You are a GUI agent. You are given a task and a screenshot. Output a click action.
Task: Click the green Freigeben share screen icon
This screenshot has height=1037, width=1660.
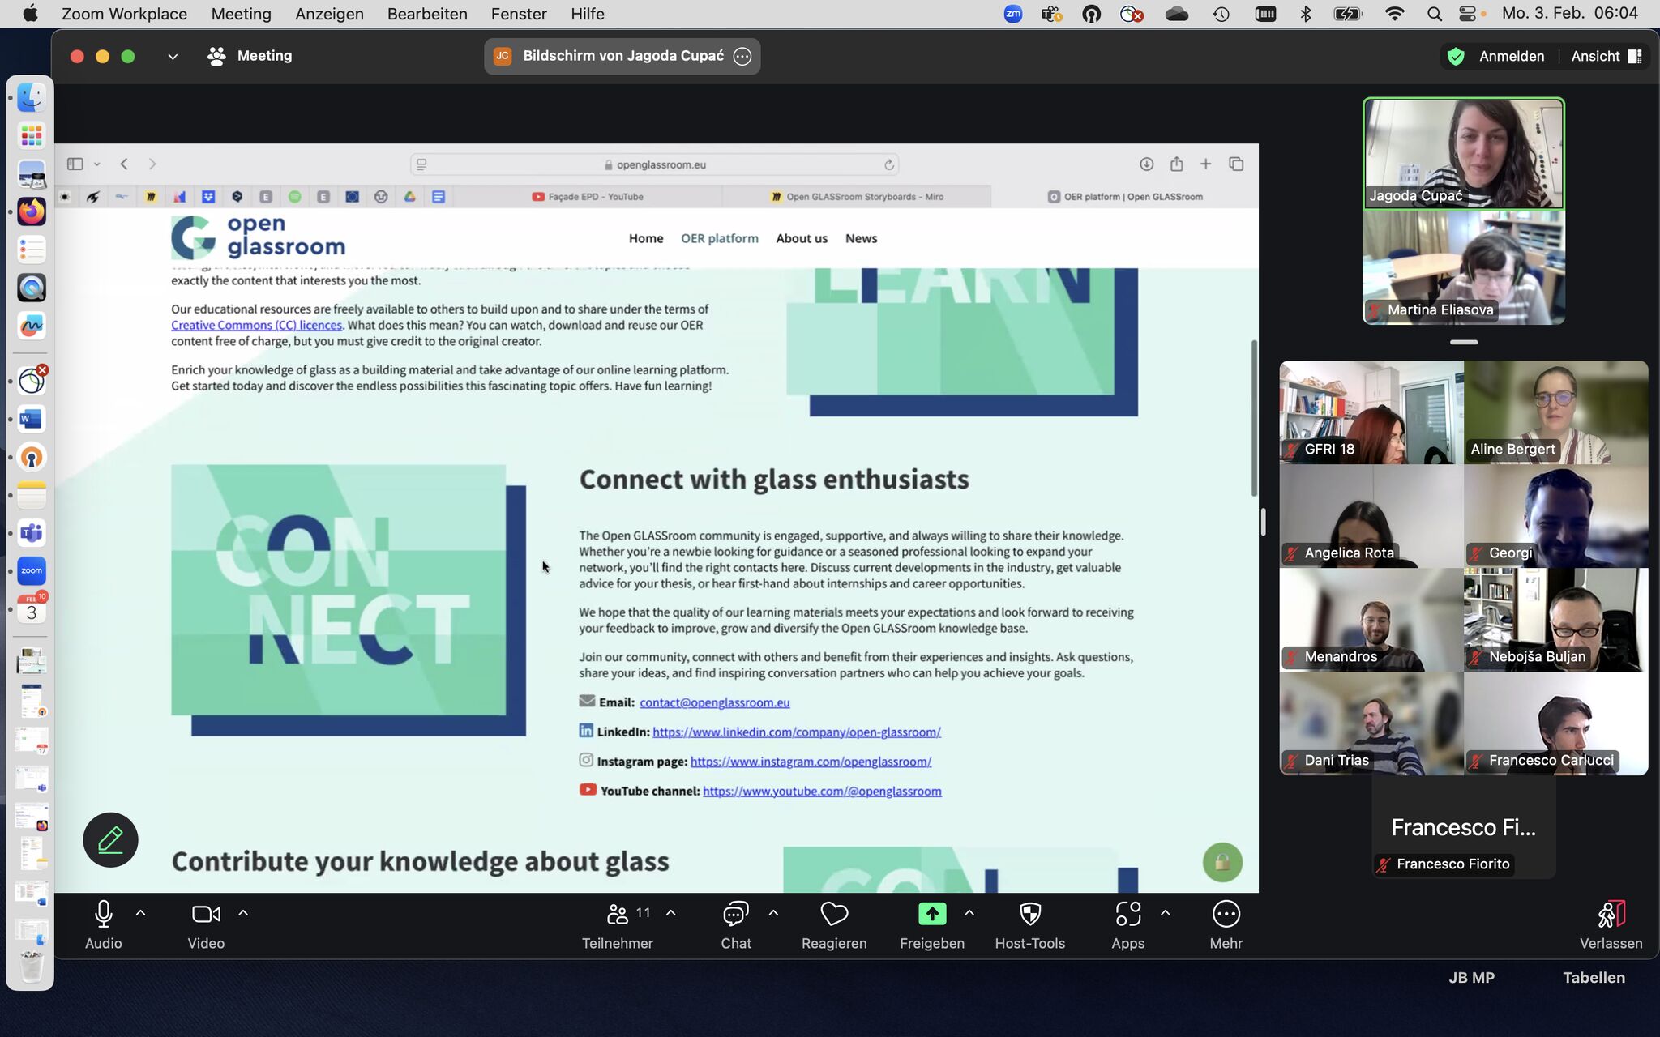tap(932, 915)
